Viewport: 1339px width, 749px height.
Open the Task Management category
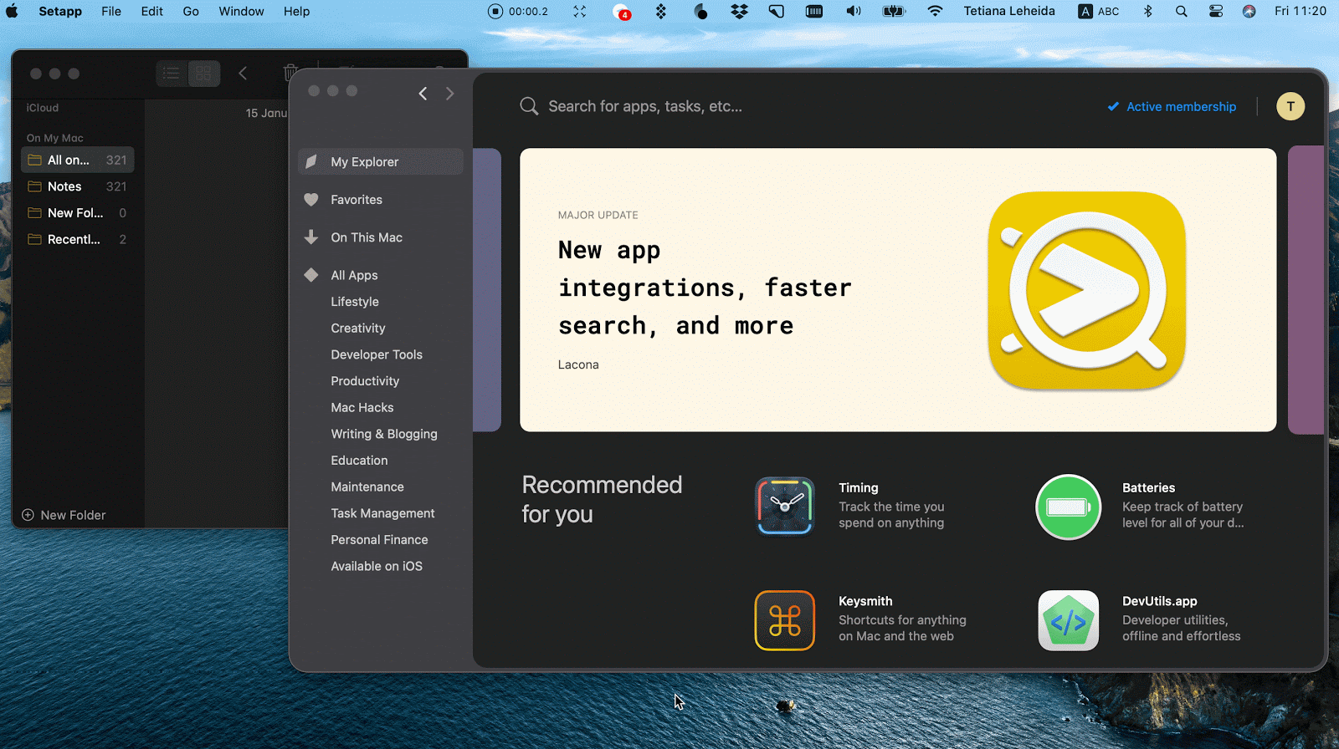[382, 513]
